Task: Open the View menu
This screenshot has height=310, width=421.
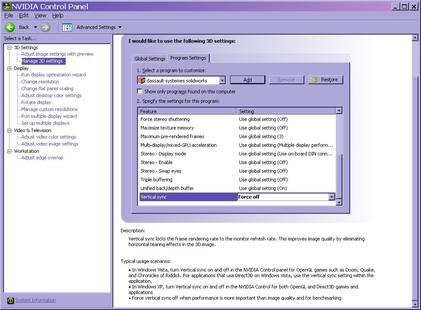Action: tap(40, 16)
